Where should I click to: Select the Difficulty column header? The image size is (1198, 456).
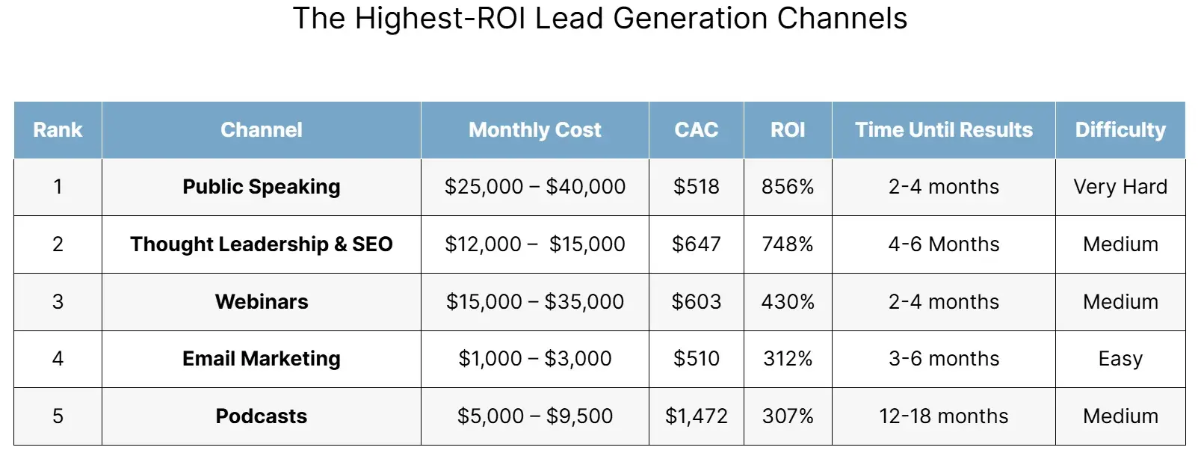1120,130
